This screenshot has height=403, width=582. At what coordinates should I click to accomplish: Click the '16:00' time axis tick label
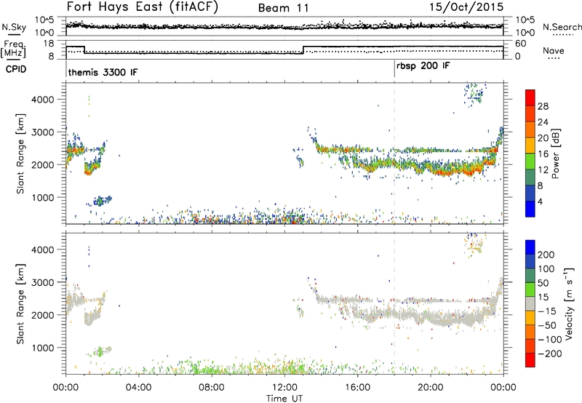tap(357, 388)
